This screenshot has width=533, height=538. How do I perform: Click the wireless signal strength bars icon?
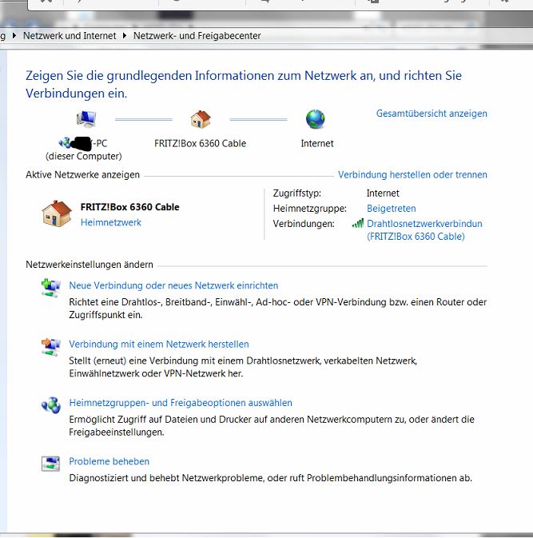(x=358, y=224)
